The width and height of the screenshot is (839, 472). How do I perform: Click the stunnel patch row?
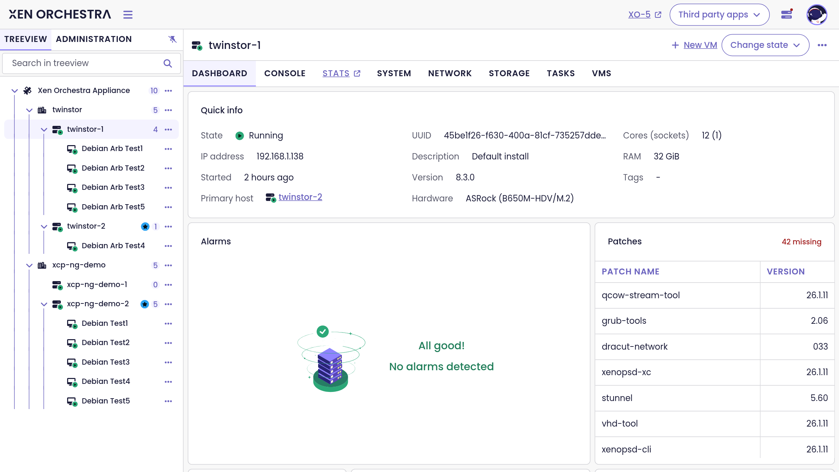(715, 398)
